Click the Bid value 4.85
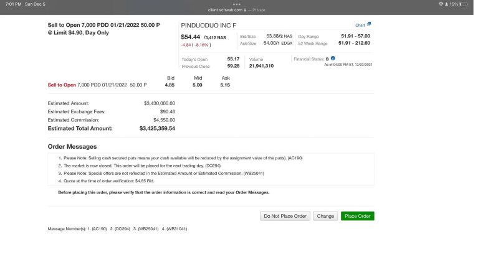Viewport: 478px width, 257px height. (170, 85)
